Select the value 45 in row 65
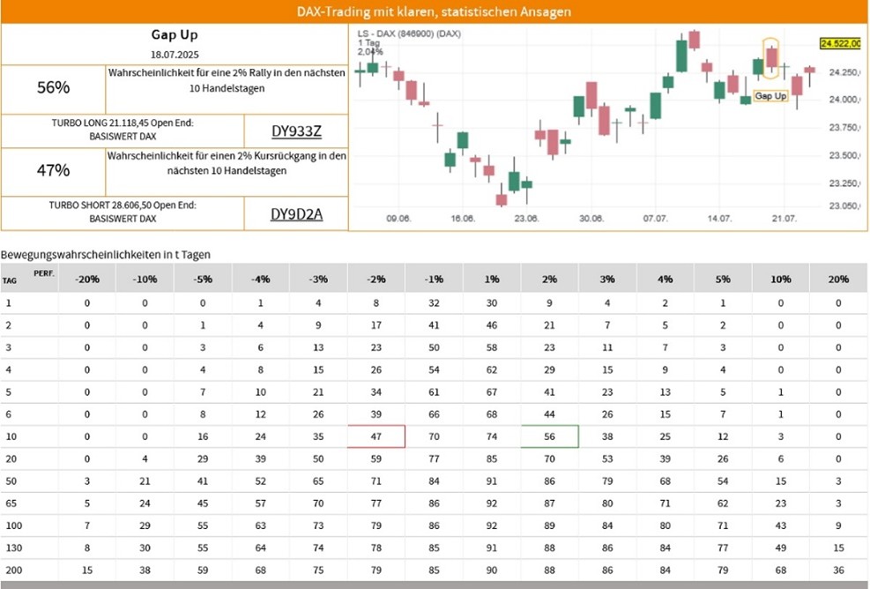 pyautogui.click(x=203, y=503)
